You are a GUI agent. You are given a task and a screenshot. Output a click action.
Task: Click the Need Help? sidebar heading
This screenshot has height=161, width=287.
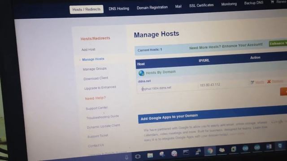click(x=95, y=98)
